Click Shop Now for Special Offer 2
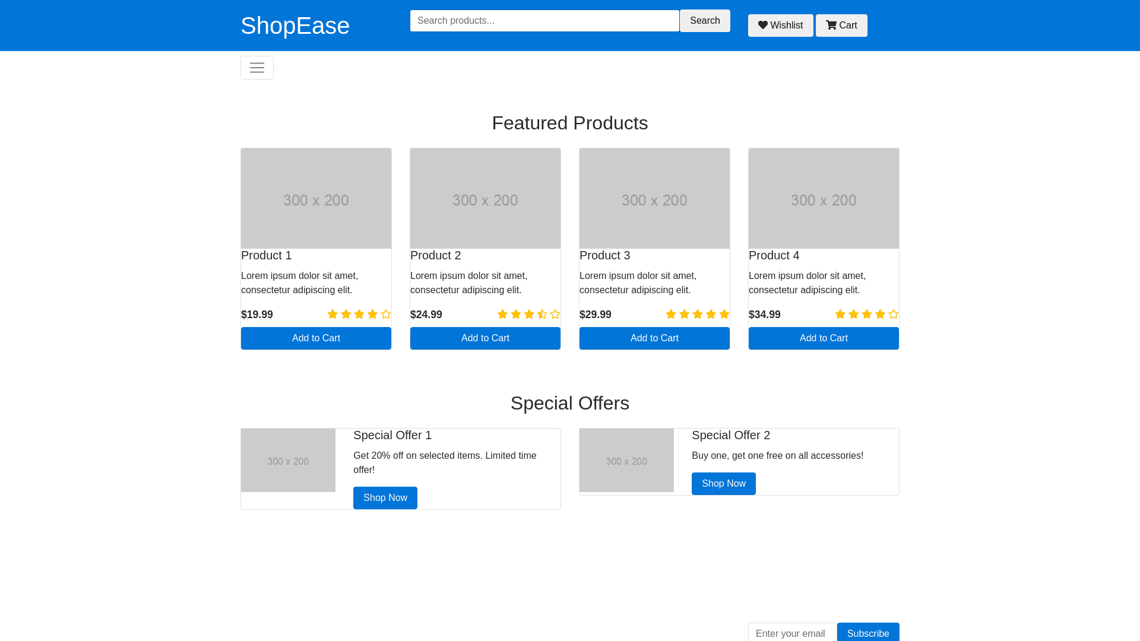 point(723,484)
